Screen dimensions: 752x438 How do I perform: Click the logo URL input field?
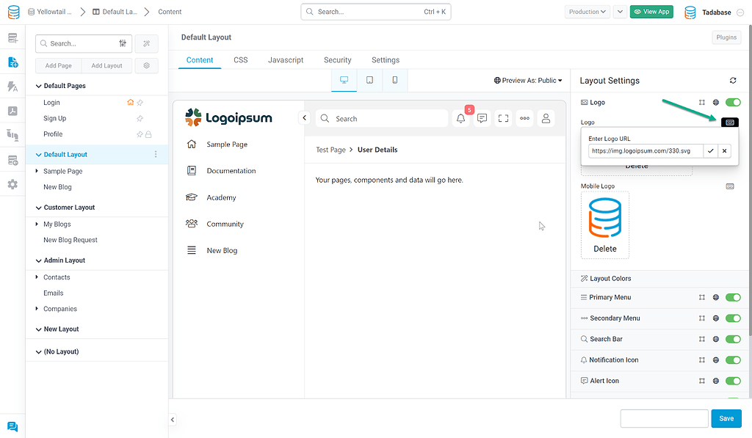(646, 151)
